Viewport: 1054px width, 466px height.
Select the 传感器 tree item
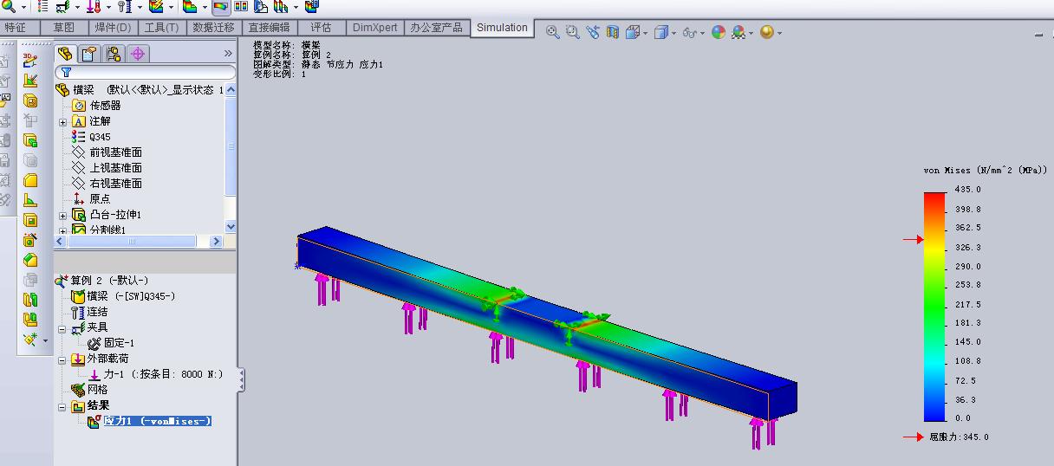click(97, 106)
